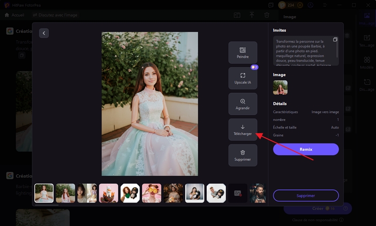Open the Peindre tool

243,53
